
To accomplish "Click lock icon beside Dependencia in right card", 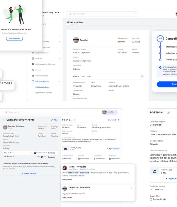I will [x=151, y=199].
